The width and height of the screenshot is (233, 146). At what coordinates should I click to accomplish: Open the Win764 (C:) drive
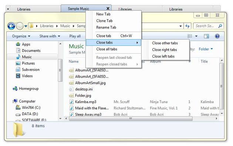(x=31, y=108)
